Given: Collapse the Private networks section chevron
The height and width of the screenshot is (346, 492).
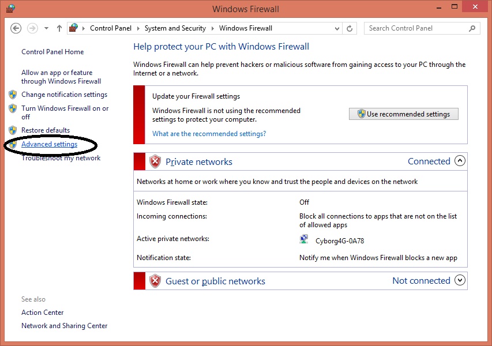Looking at the screenshot, I should (460, 161).
